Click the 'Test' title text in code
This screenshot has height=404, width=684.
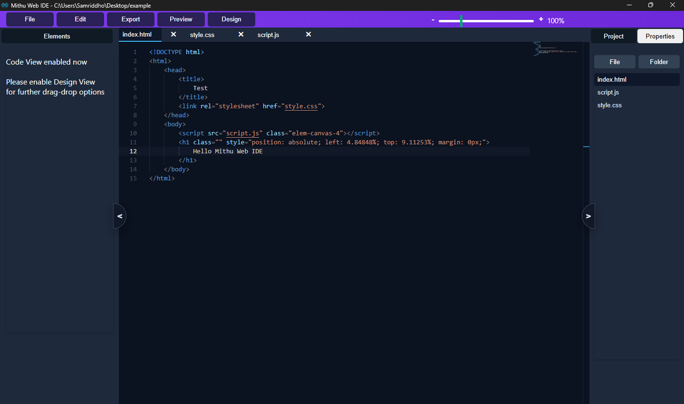pyautogui.click(x=200, y=88)
